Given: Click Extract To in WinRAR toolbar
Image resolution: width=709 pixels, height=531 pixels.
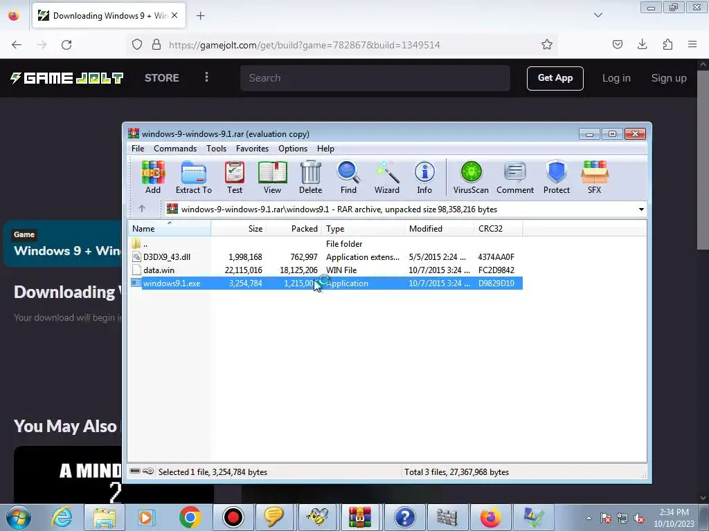Looking at the screenshot, I should point(194,178).
